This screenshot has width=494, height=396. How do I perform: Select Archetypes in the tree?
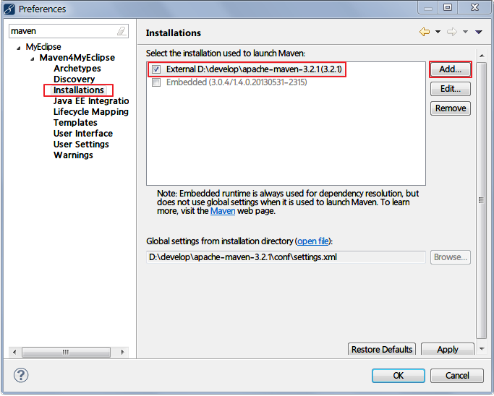click(x=77, y=69)
